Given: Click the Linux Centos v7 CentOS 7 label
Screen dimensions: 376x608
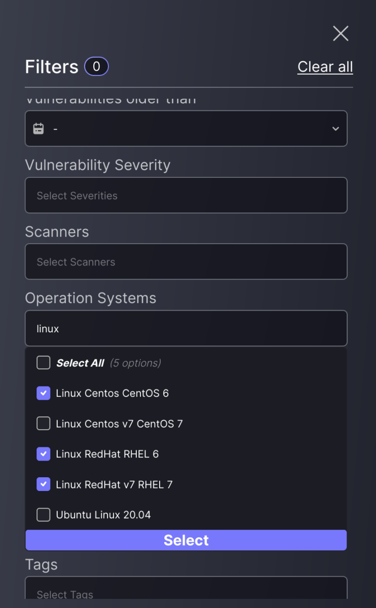Looking at the screenshot, I should (119, 424).
